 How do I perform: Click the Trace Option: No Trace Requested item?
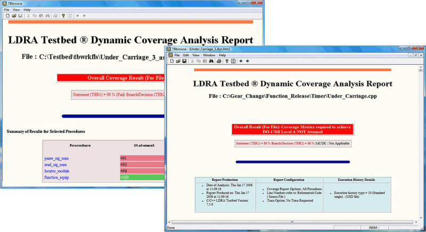point(290,201)
